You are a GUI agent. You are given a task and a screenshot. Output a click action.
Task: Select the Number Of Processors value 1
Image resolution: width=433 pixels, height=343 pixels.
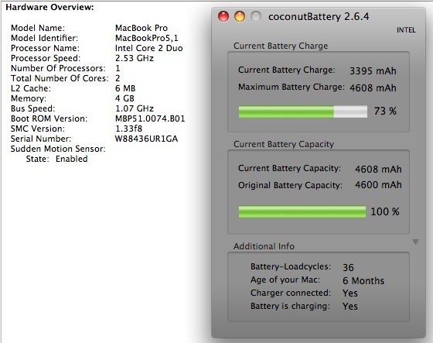[118, 68]
